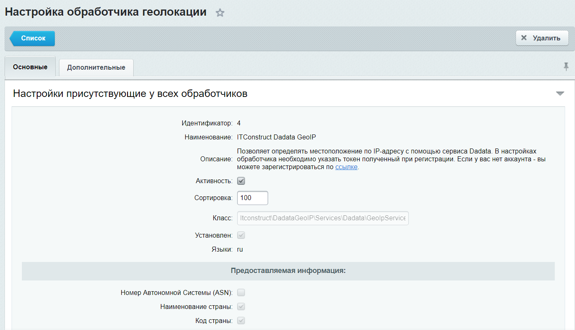Click the handler name ITConstruct Dadata GeoIP
The image size is (575, 330).
276,137
